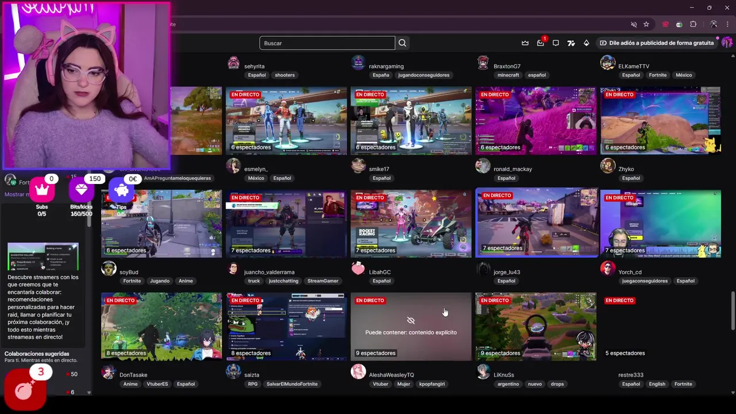Select the jugandoconseguidores tag
This screenshot has height=414, width=736.
click(424, 75)
